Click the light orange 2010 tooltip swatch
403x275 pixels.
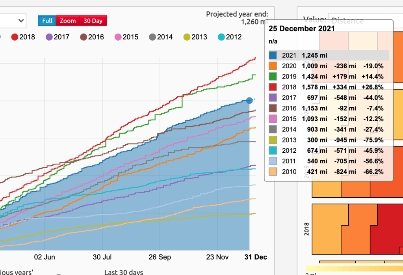point(273,172)
